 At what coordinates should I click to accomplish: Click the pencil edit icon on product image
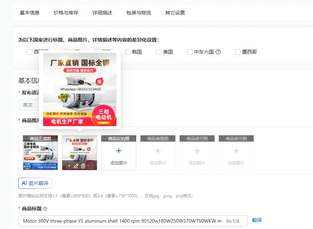pos(76,166)
